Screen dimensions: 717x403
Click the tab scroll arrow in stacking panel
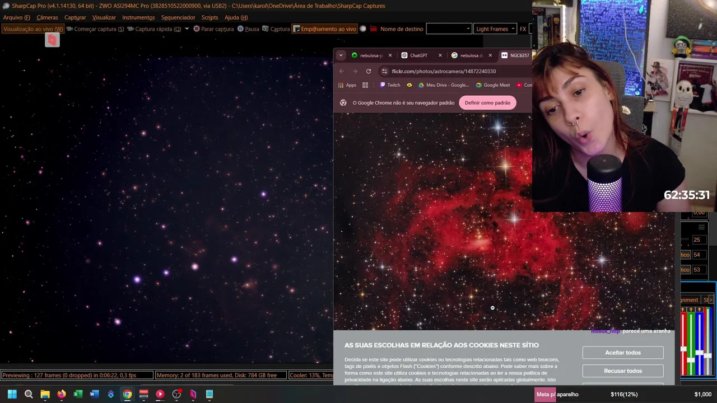pos(711,300)
